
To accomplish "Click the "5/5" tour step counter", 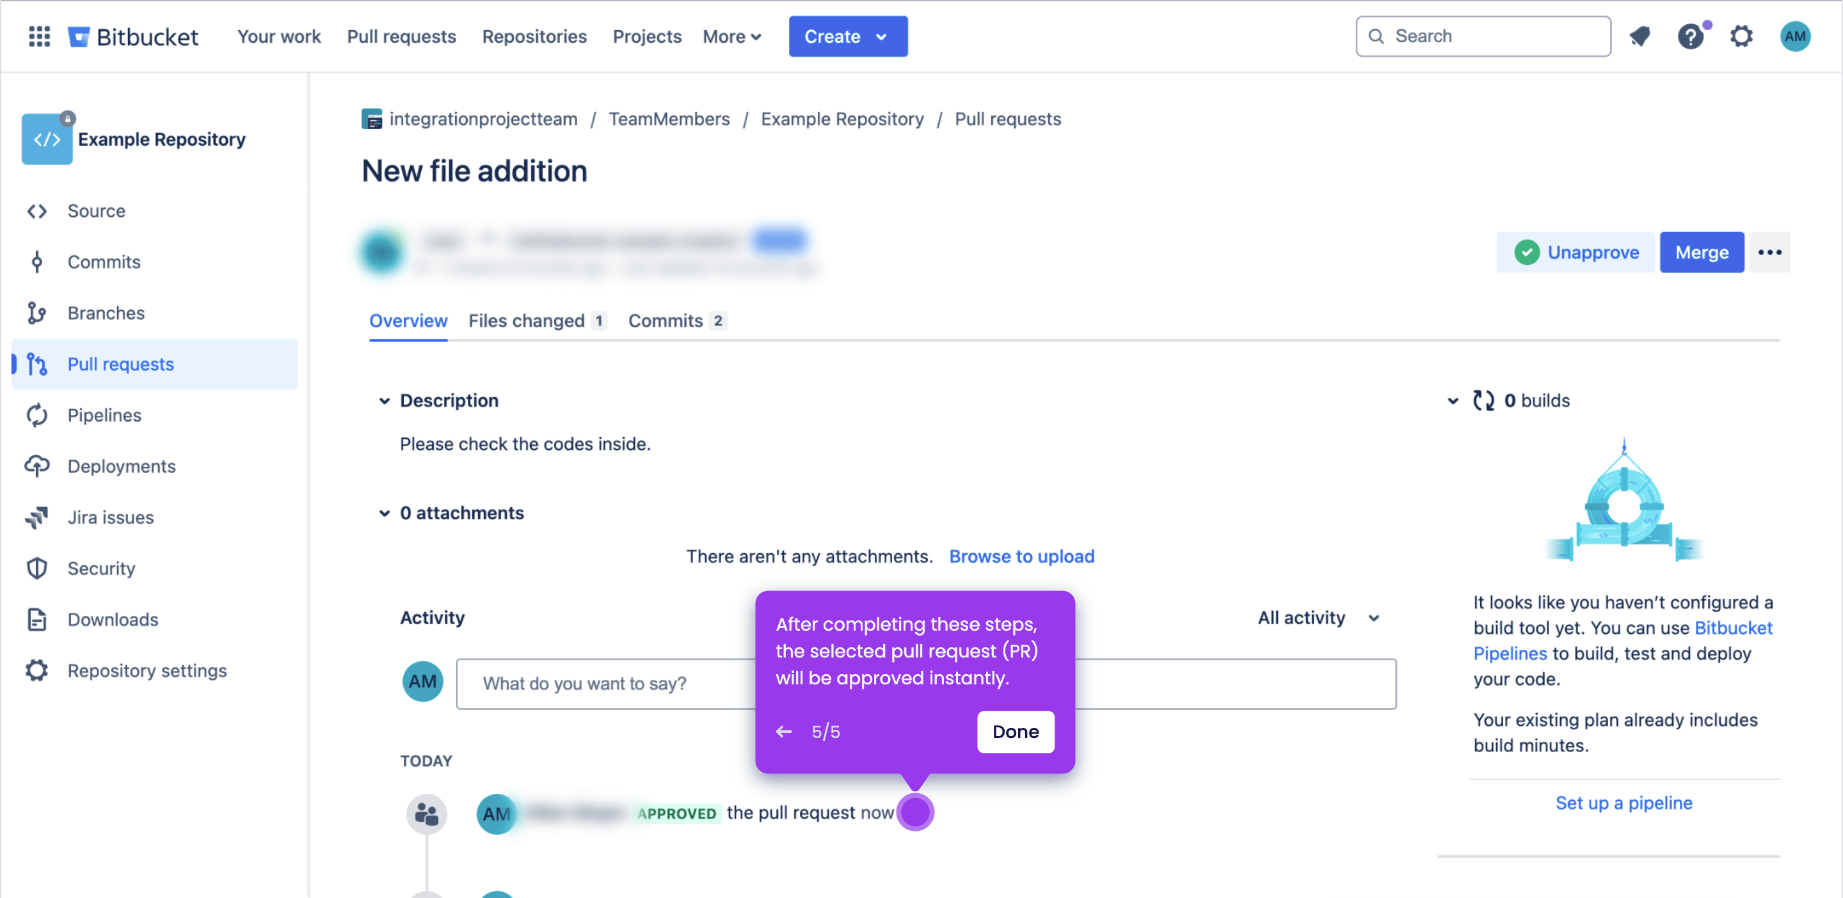I will (x=826, y=732).
